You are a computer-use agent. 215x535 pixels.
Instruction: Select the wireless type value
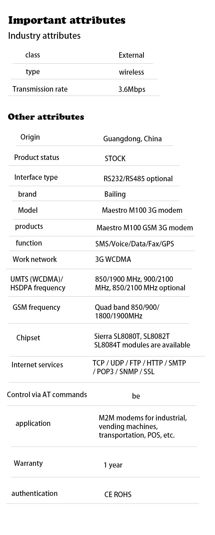[x=131, y=72]
